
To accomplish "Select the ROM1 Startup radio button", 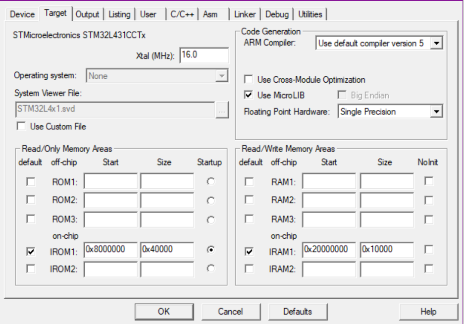I will tap(210, 181).
